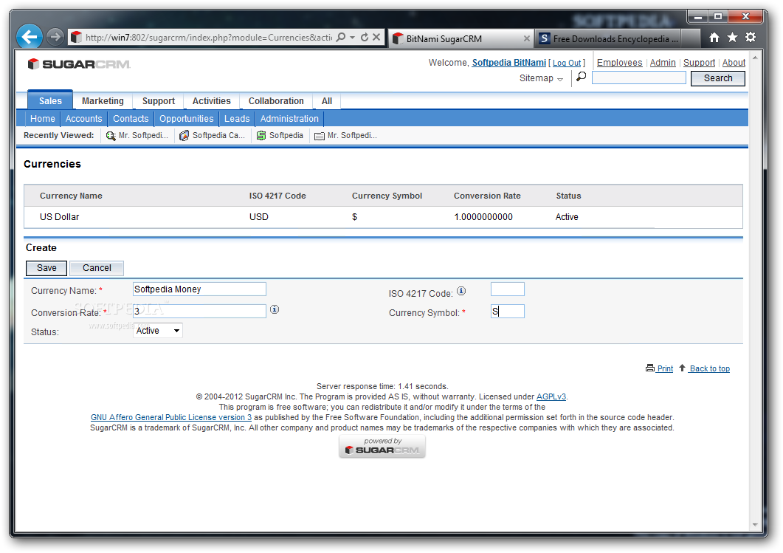Open Leads in the blue menu

point(237,118)
